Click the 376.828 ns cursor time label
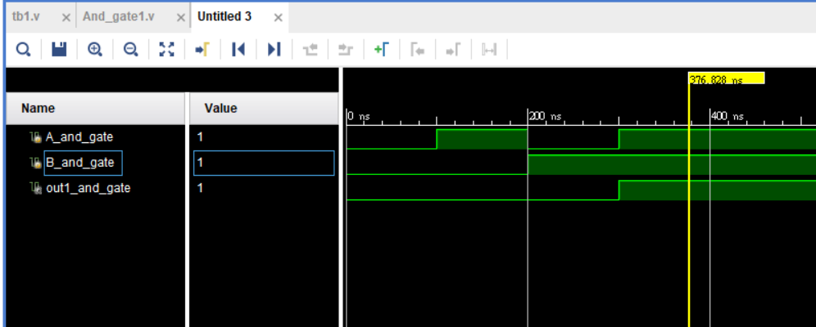The width and height of the screenshot is (816, 327). 727,79
